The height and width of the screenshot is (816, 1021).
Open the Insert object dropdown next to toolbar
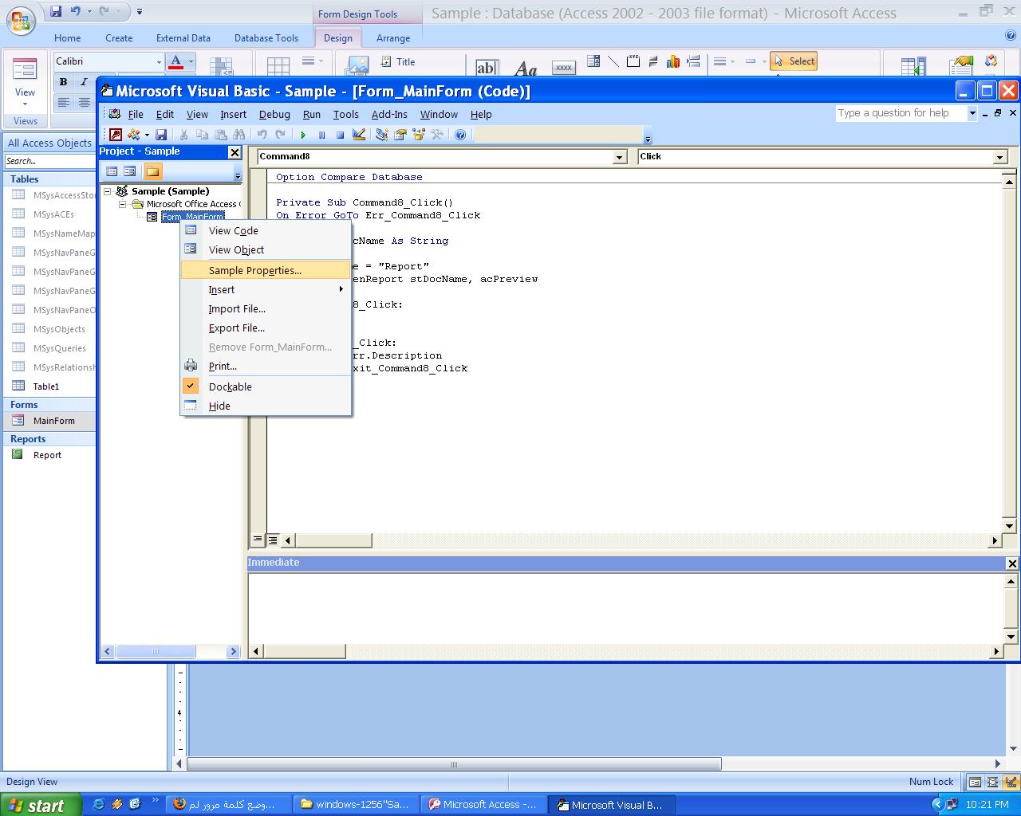[148, 135]
